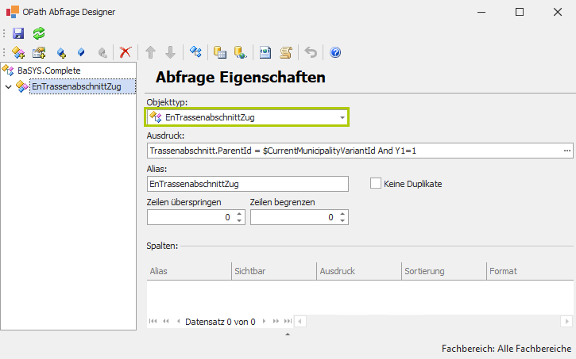This screenshot has width=576, height=359.
Task: Enable the Keine Duplikate checkbox
Action: 377,184
